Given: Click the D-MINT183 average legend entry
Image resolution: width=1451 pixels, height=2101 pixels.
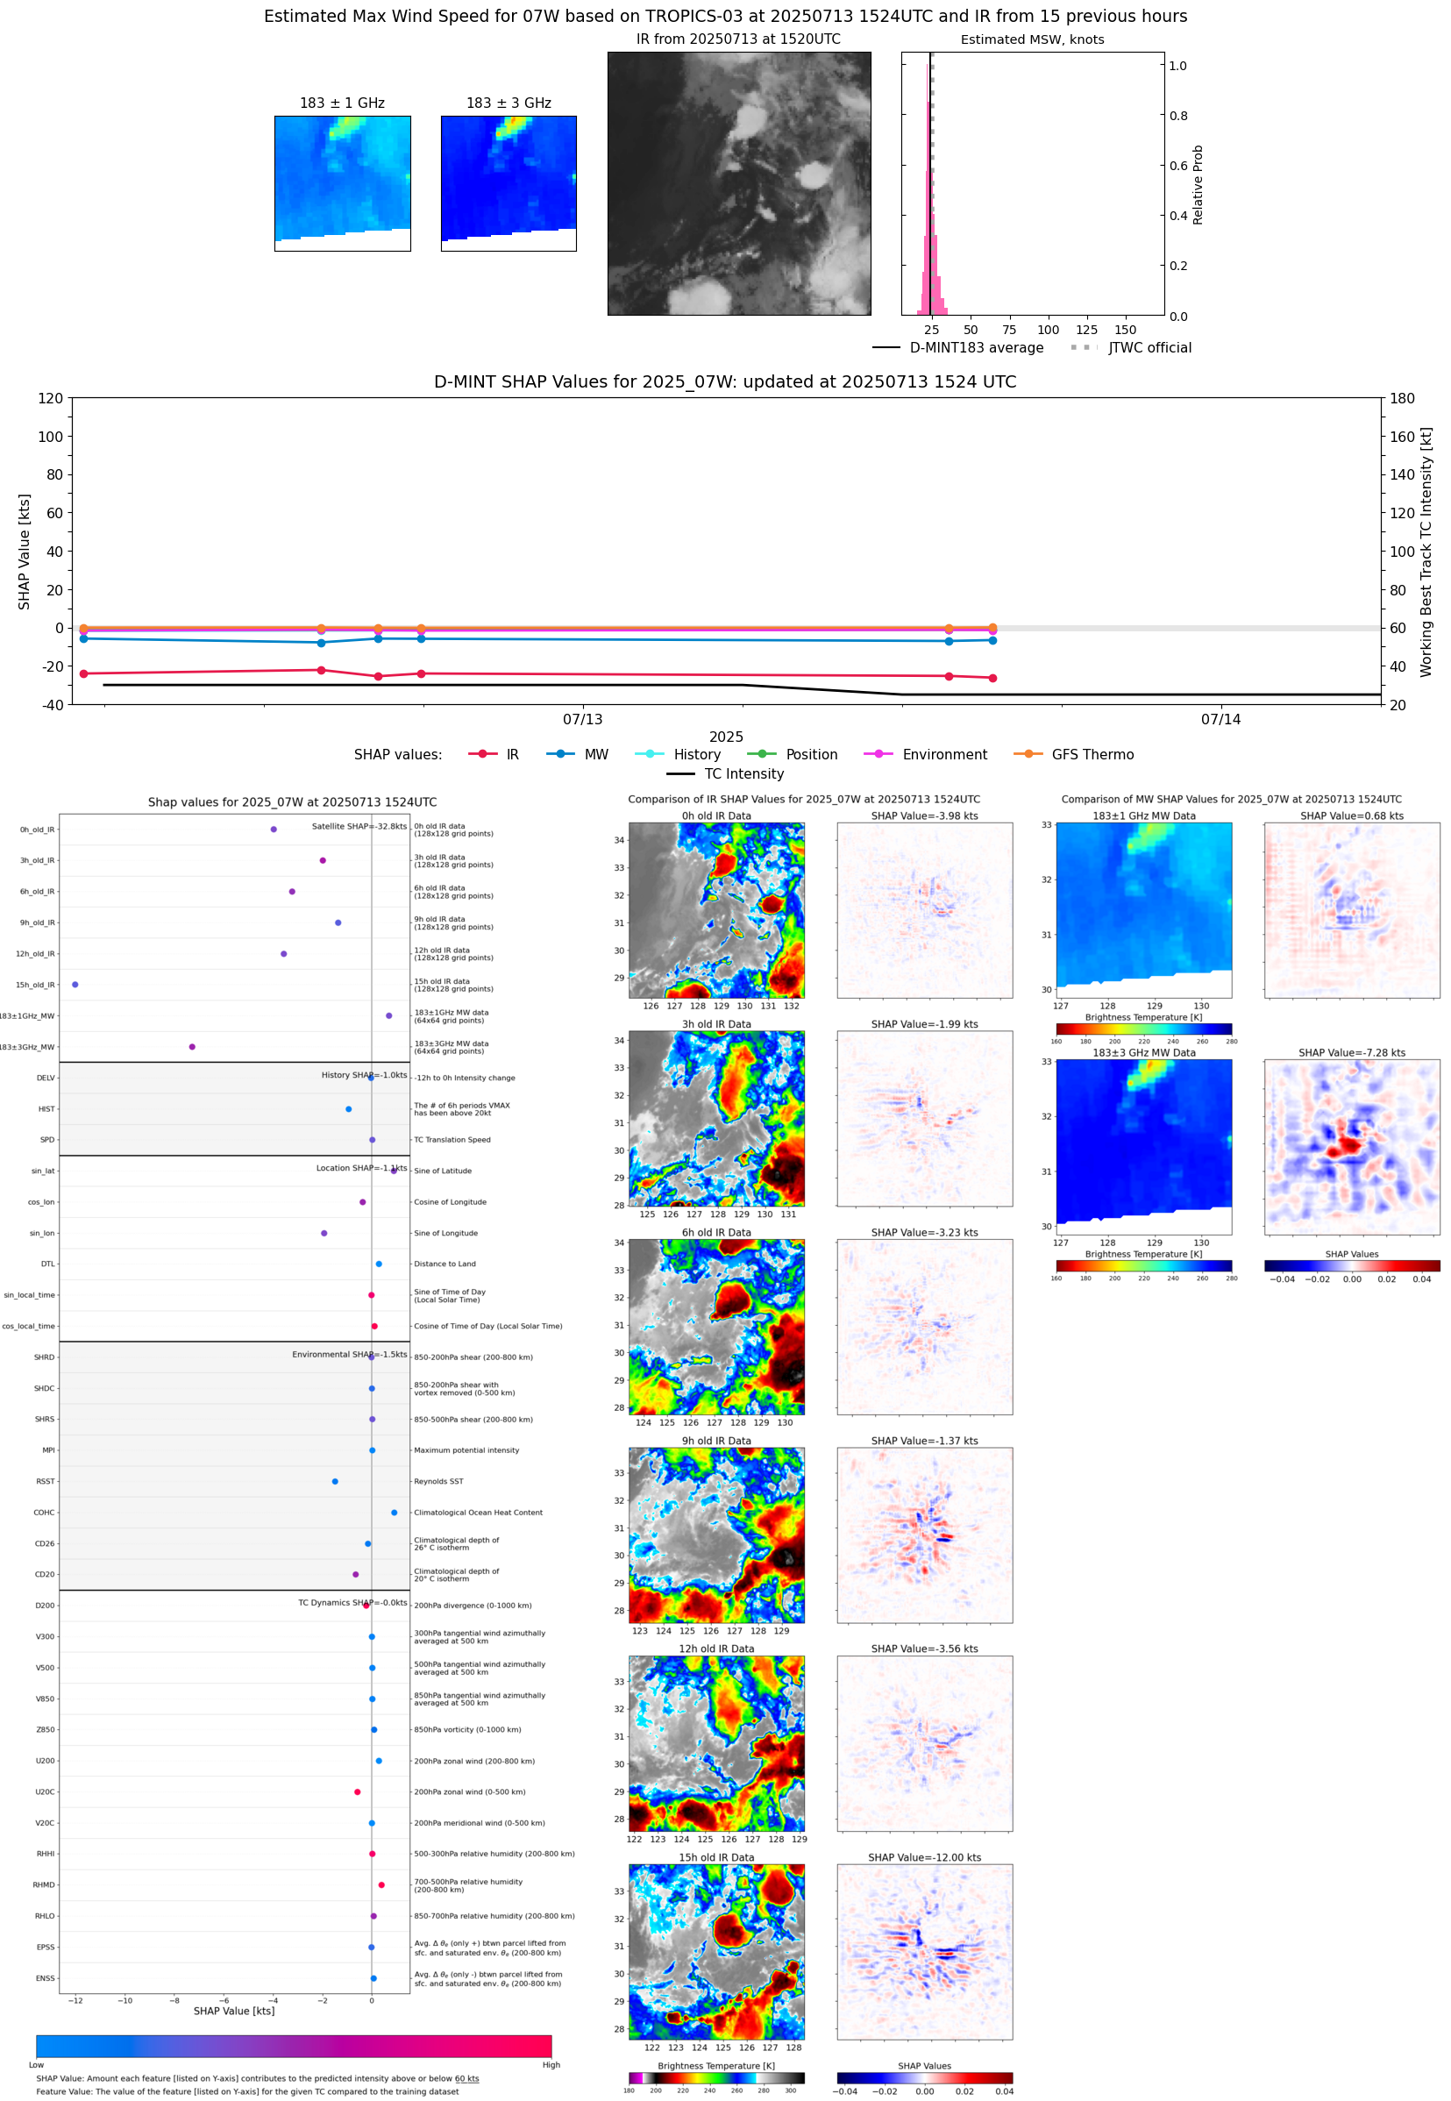Looking at the screenshot, I should [958, 347].
